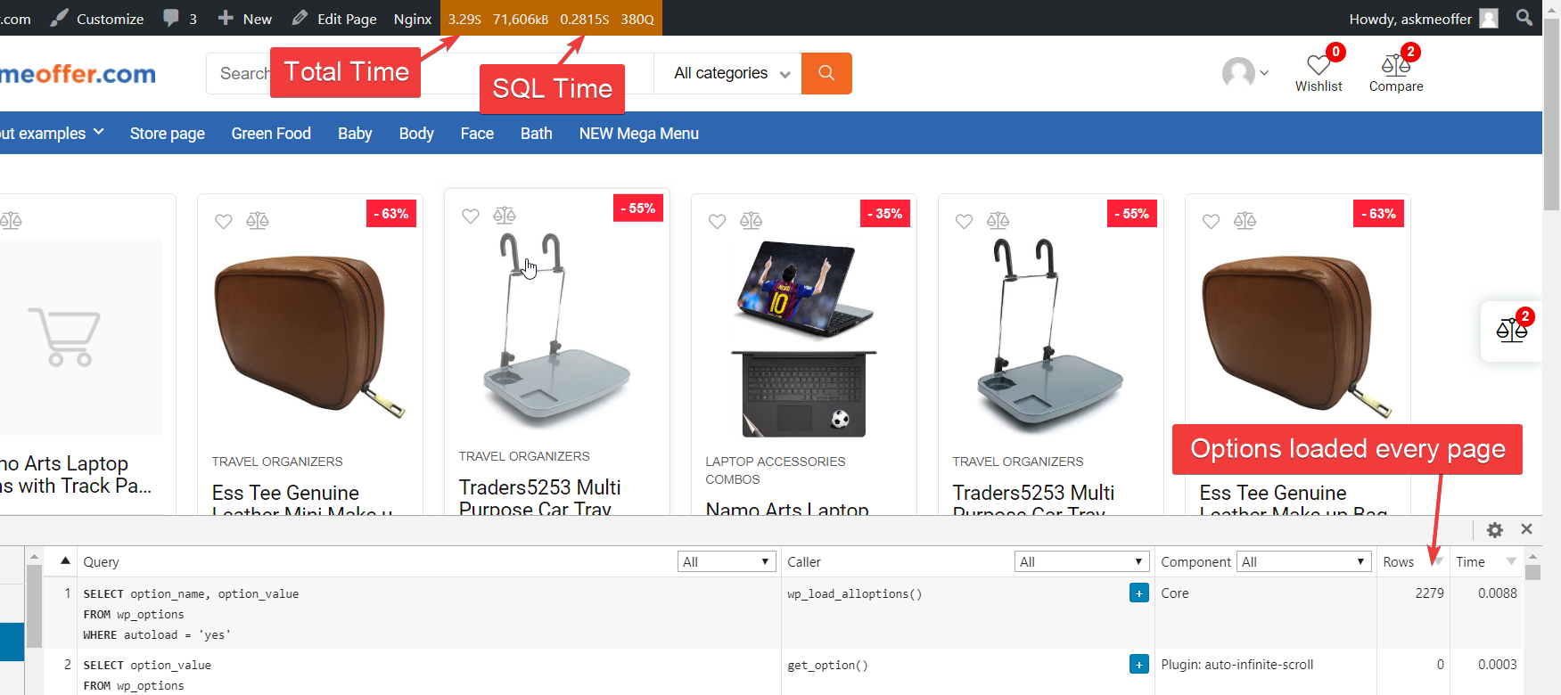Sort queries by the number column arrow
Viewport: 1561px width, 695px height.
click(x=65, y=561)
